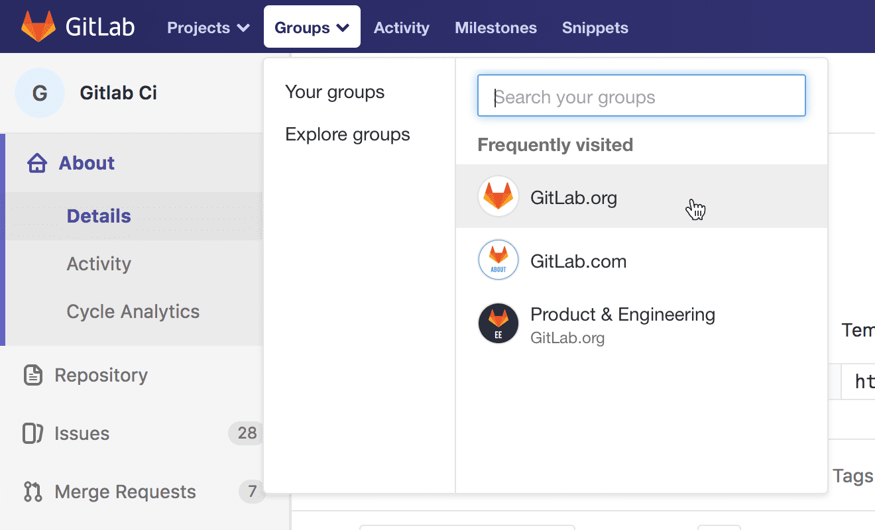875x530 pixels.
Task: Open the Your groups link
Action: pyautogui.click(x=334, y=92)
